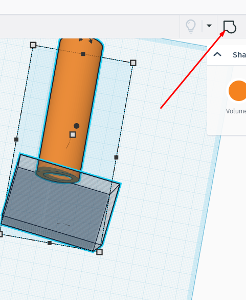Open the dropdown arrow beside lightbulb
This screenshot has width=246, height=300.
coord(209,26)
